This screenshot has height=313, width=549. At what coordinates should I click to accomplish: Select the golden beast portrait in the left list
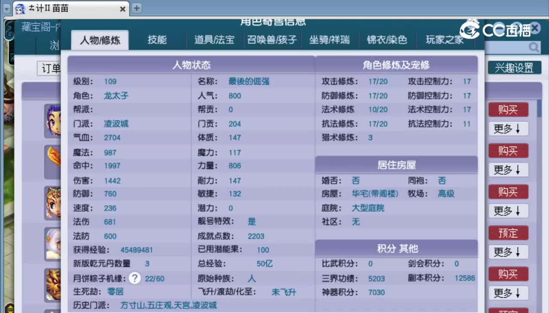click(51, 283)
